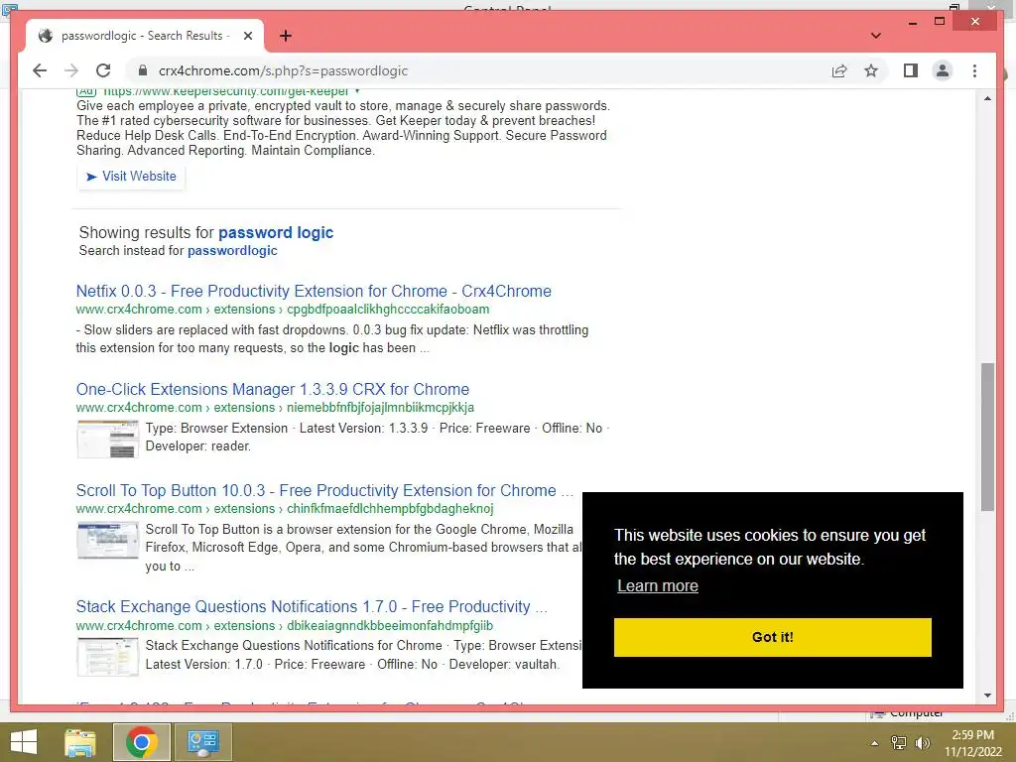Image resolution: width=1016 pixels, height=762 pixels.
Task: Click the dbikeaiagnndkbbeeimonfahdmpfgiib URL text
Action: coord(390,626)
